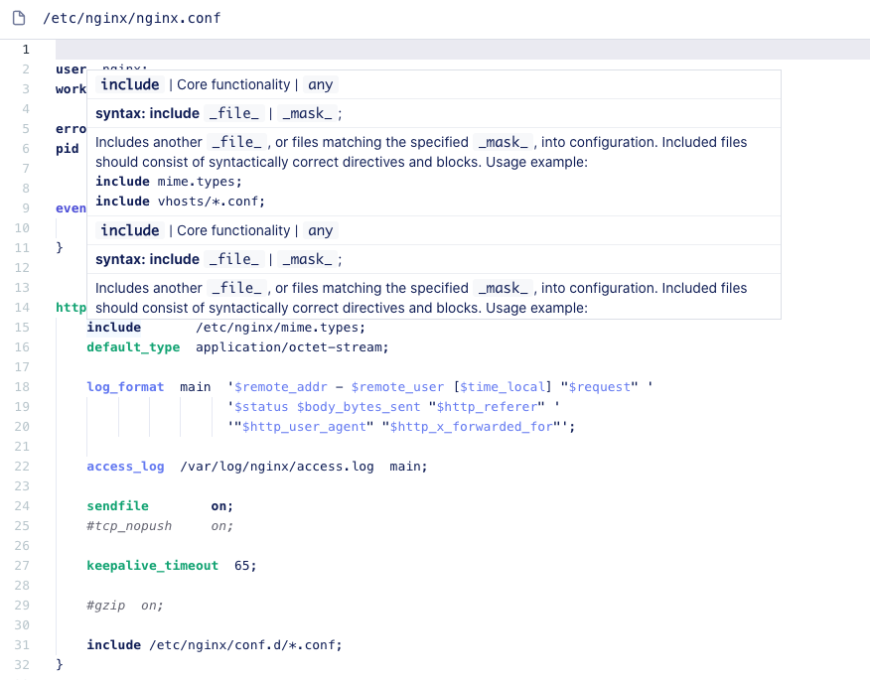Click closing brace on line 11
The image size is (870, 680).
click(x=60, y=248)
